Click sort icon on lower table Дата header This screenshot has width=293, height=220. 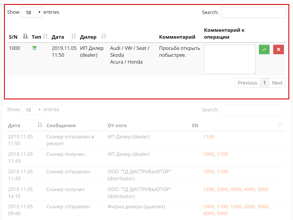40,125
